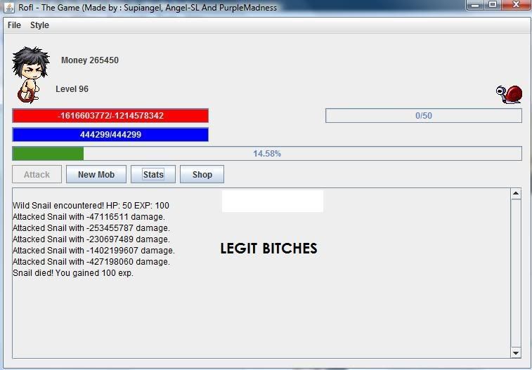Click the green 14.58% experience bar
The width and height of the screenshot is (532, 370).
(x=267, y=154)
